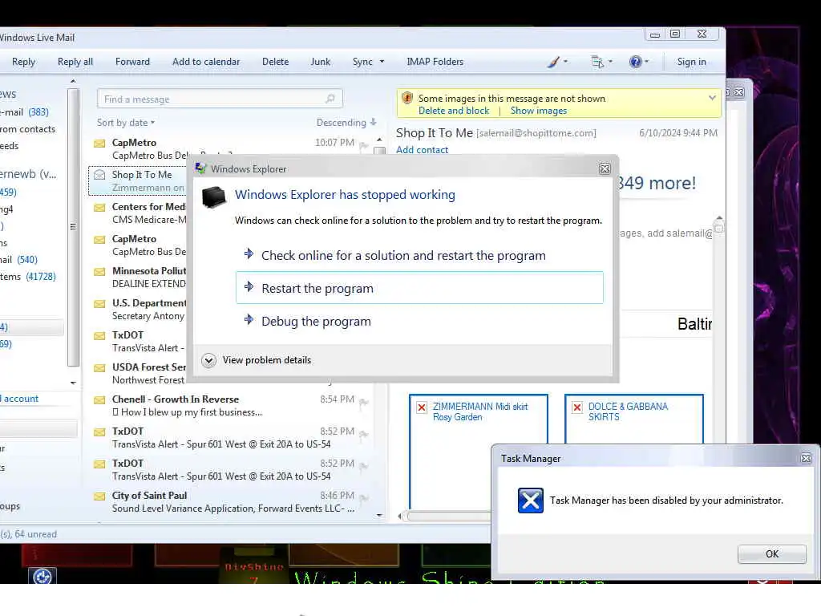The image size is (821, 616).
Task: Click the folder pane scroll down arrow
Action: point(73,383)
